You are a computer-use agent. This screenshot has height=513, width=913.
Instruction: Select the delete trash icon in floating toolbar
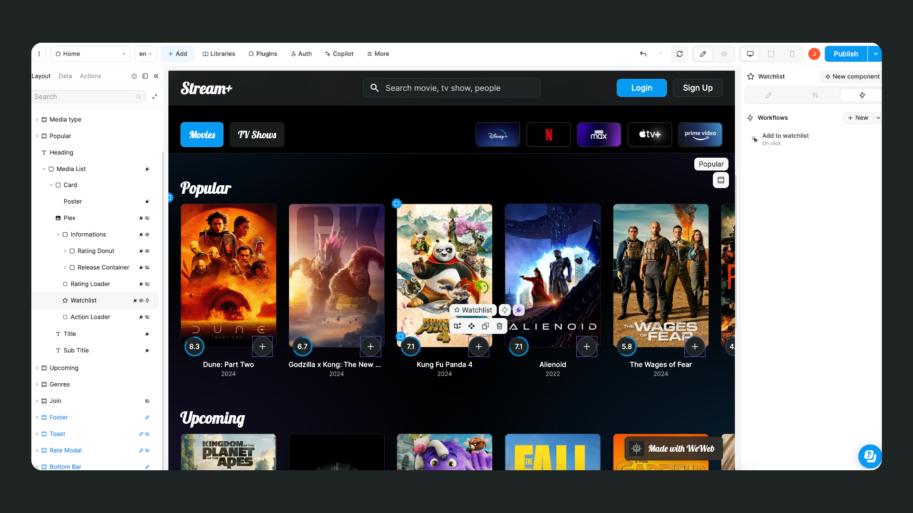(499, 326)
